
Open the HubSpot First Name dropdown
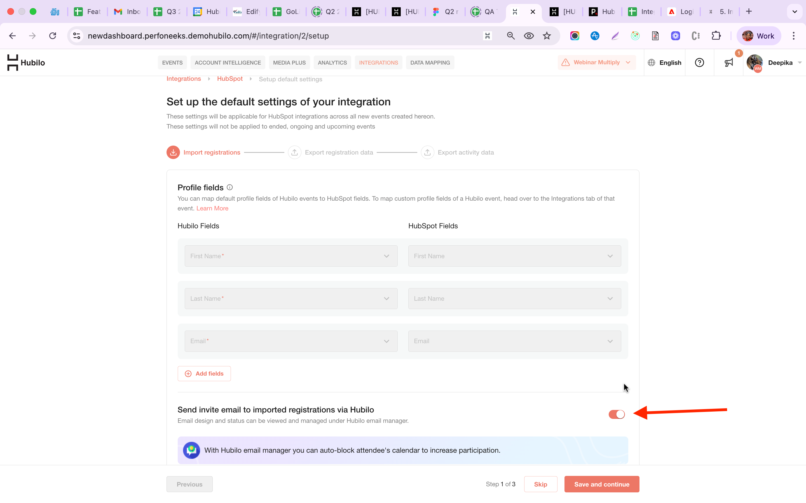pos(514,256)
